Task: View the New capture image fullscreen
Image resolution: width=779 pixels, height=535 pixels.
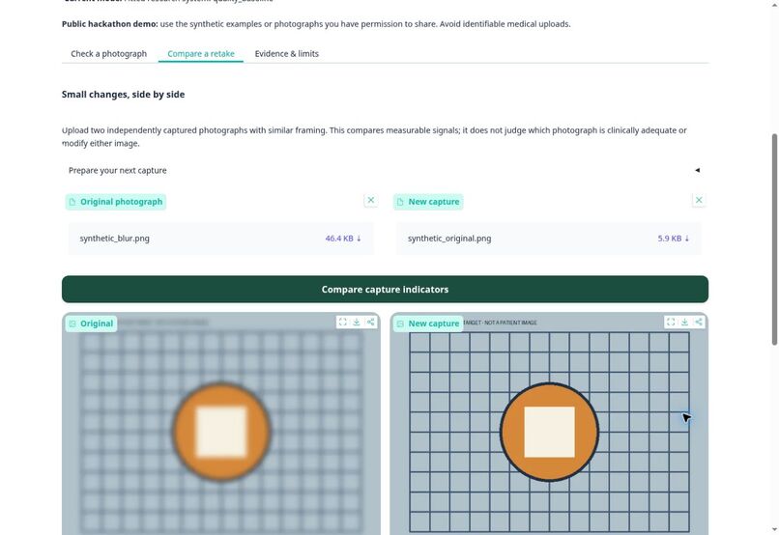Action: (x=671, y=323)
